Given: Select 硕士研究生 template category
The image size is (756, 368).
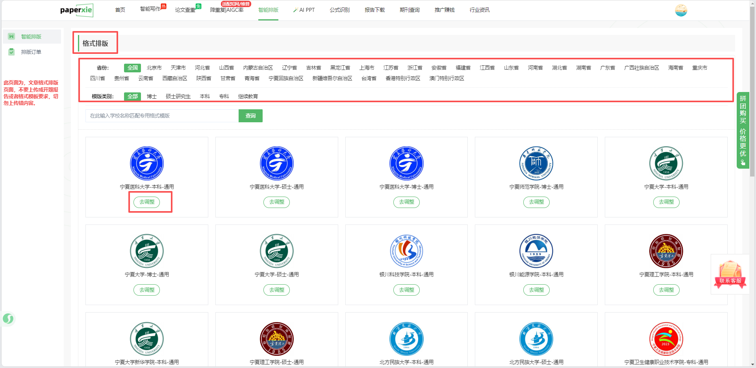Looking at the screenshot, I should click(x=178, y=96).
